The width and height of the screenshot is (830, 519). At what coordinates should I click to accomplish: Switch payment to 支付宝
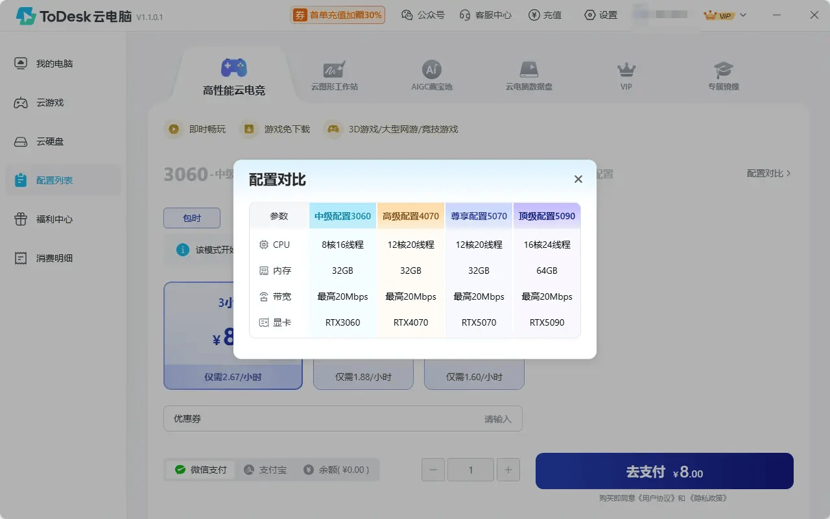pos(265,469)
